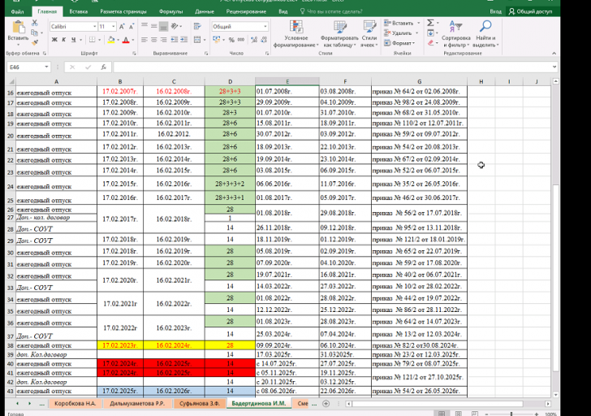Click the text orientation icon
Viewport: 591px width, 416px height.
(175, 26)
